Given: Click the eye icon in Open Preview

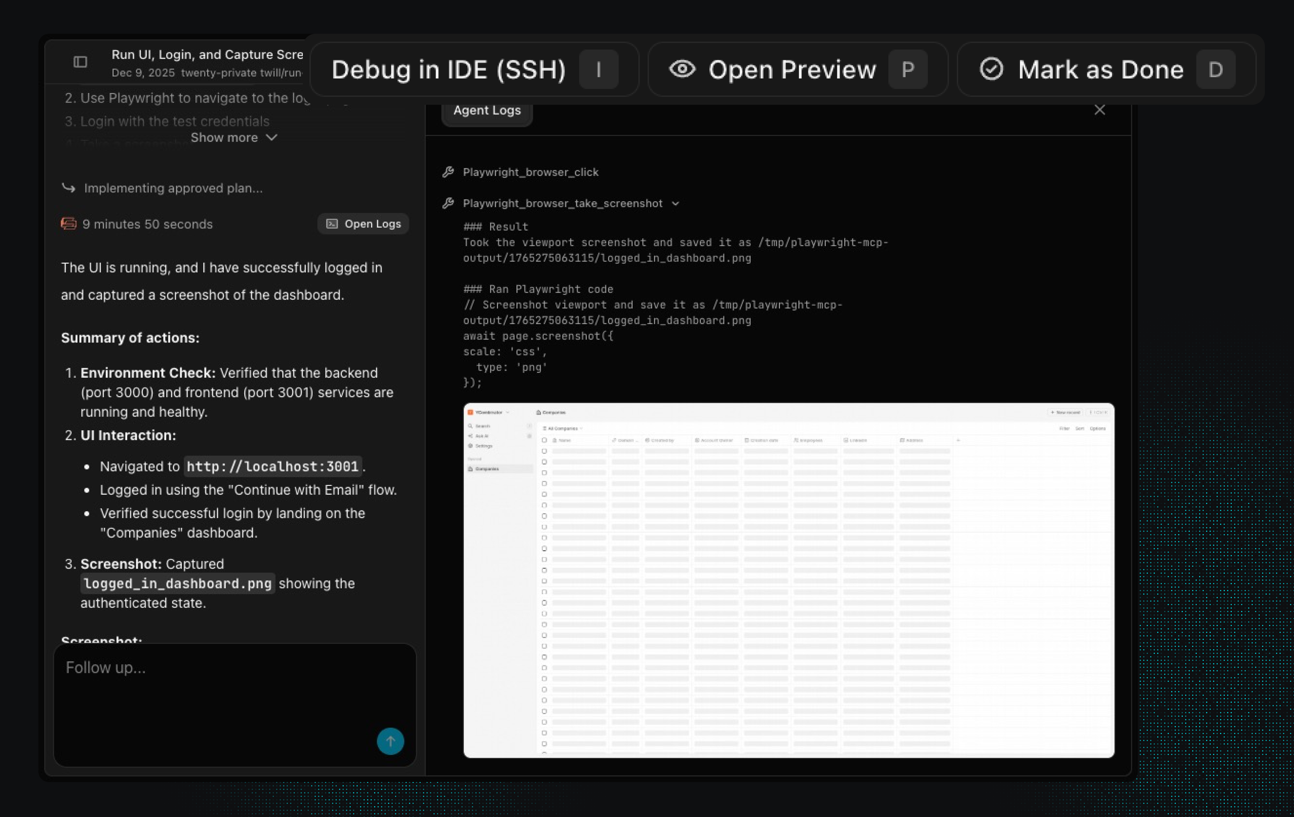Looking at the screenshot, I should click(682, 69).
